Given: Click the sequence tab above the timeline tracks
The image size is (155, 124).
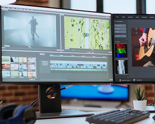Looking at the screenshot, I should [42, 54].
